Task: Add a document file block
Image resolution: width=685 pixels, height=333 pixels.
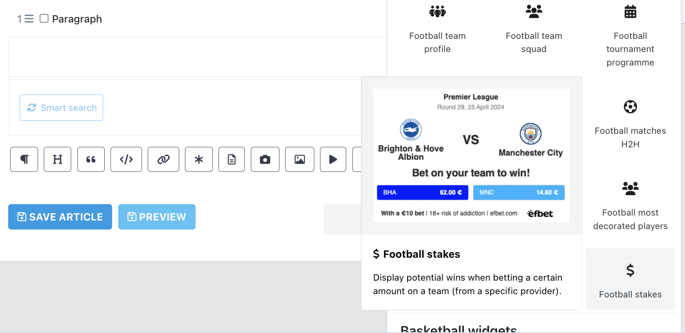Action: (232, 159)
